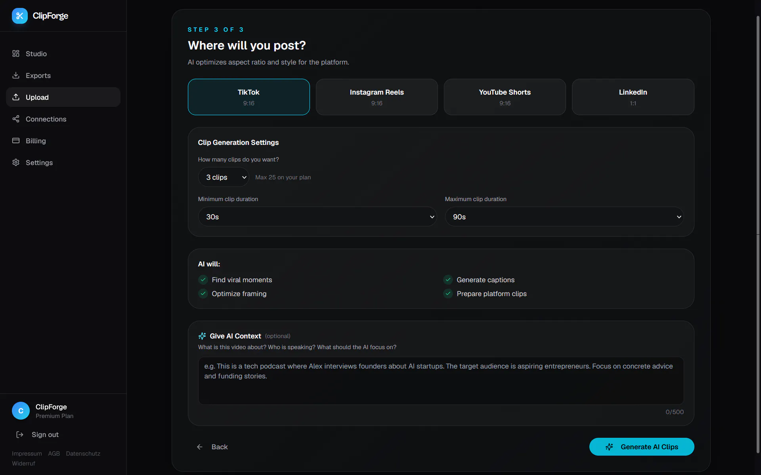The image size is (761, 475).
Task: Click the Studio grid icon in sidebar
Action: click(x=16, y=53)
